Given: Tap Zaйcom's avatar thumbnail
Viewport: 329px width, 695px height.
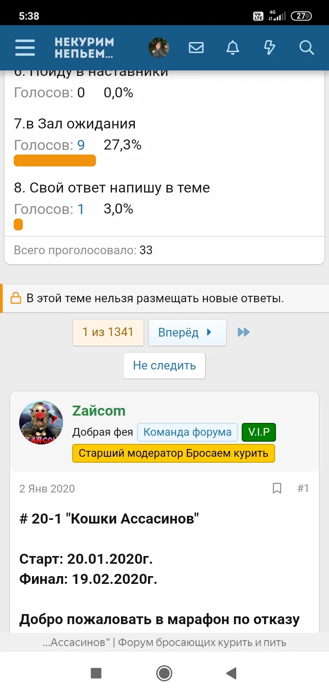Looking at the screenshot, I should (41, 422).
